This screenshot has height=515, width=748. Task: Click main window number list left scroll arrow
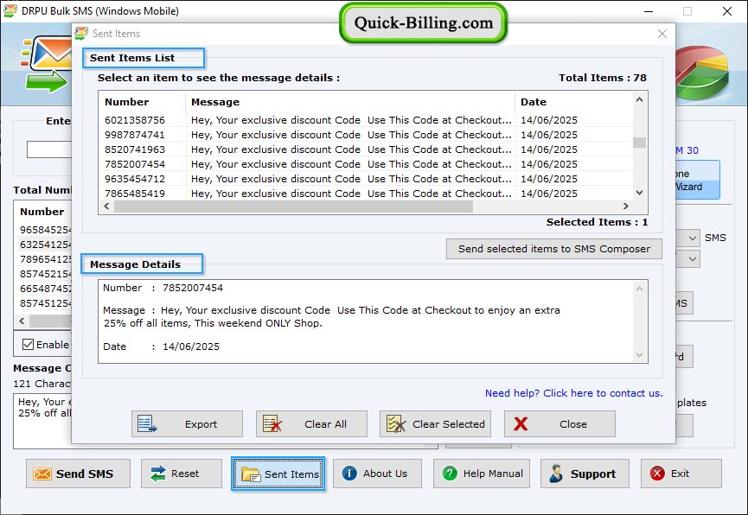click(22, 321)
